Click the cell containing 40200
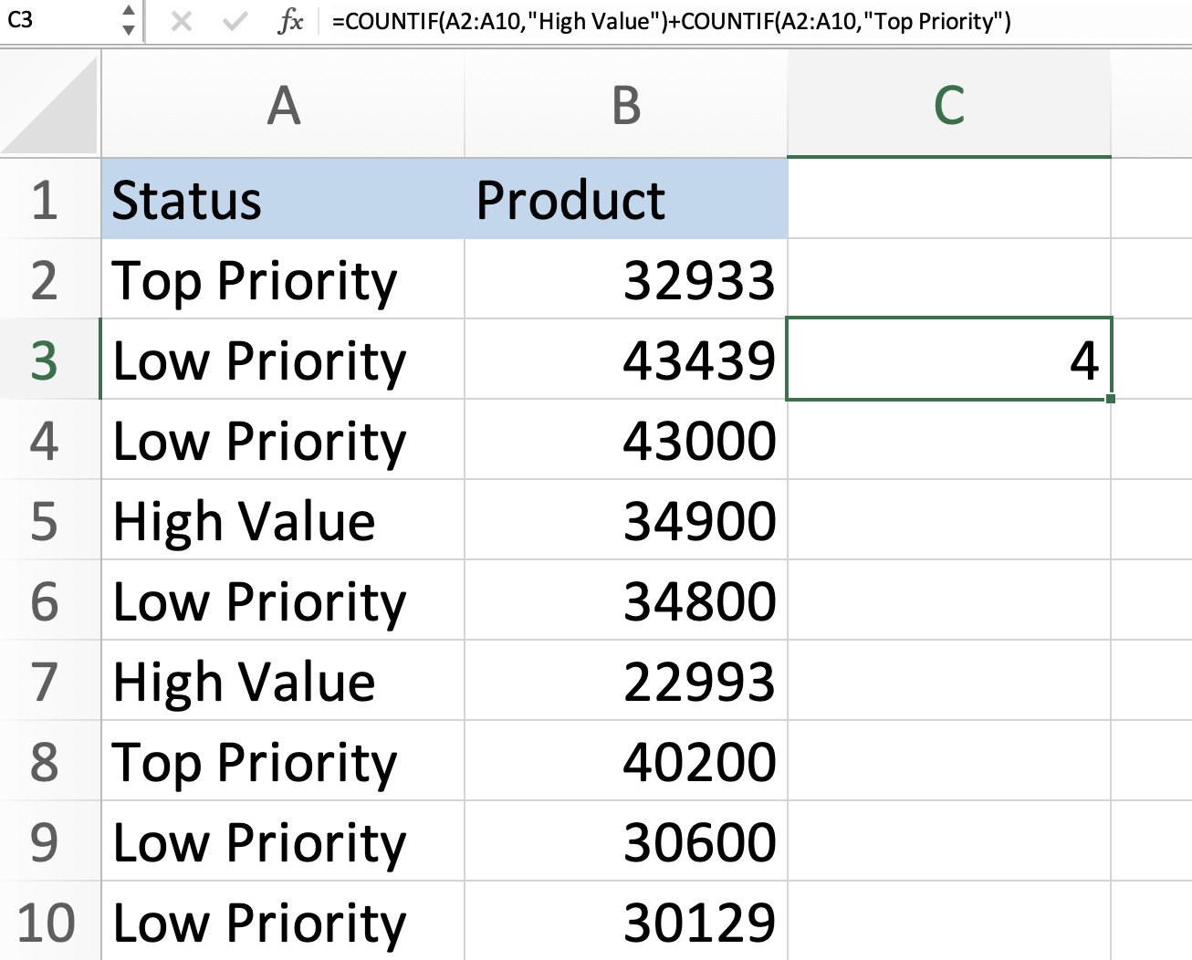 626,761
